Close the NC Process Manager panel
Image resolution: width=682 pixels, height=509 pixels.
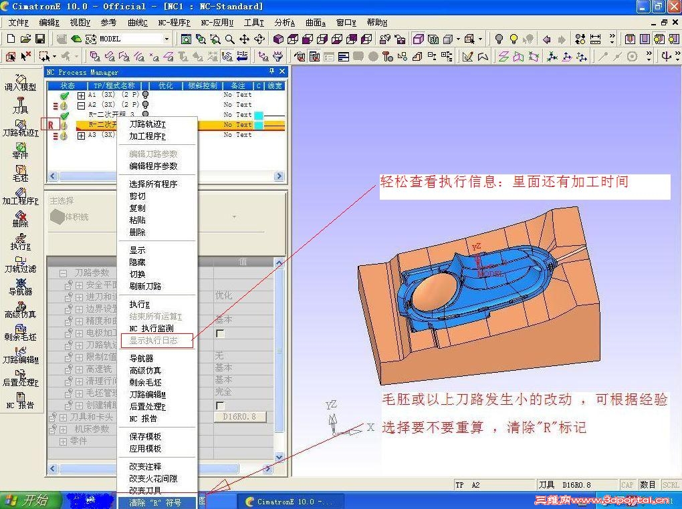point(282,71)
